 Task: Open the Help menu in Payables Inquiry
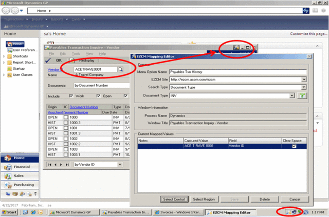pyautogui.click(x=102, y=54)
